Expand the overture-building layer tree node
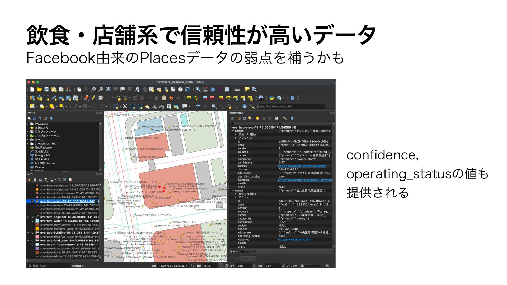The height and width of the screenshot is (285, 507). pos(28,233)
